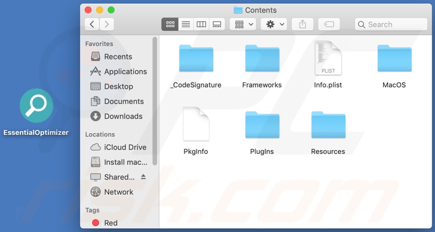Viewport: 435px width, 232px height.
Task: Click the Edit Tags toolbar button
Action: [329, 24]
